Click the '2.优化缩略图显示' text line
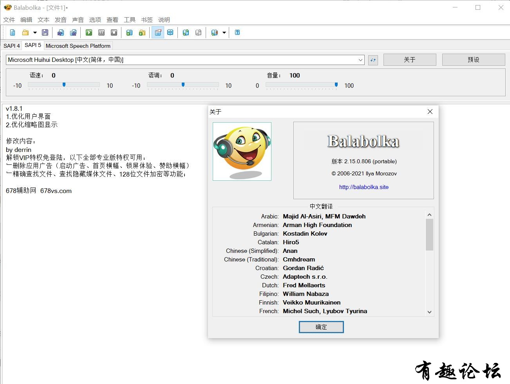 [x=32, y=124]
